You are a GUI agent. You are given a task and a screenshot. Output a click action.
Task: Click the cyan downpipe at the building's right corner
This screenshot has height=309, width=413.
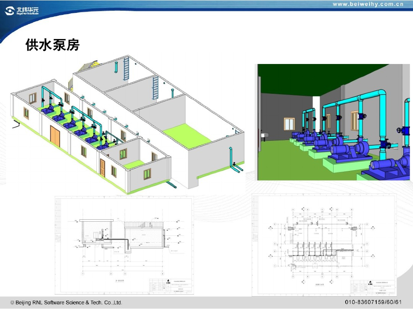click(x=232, y=159)
